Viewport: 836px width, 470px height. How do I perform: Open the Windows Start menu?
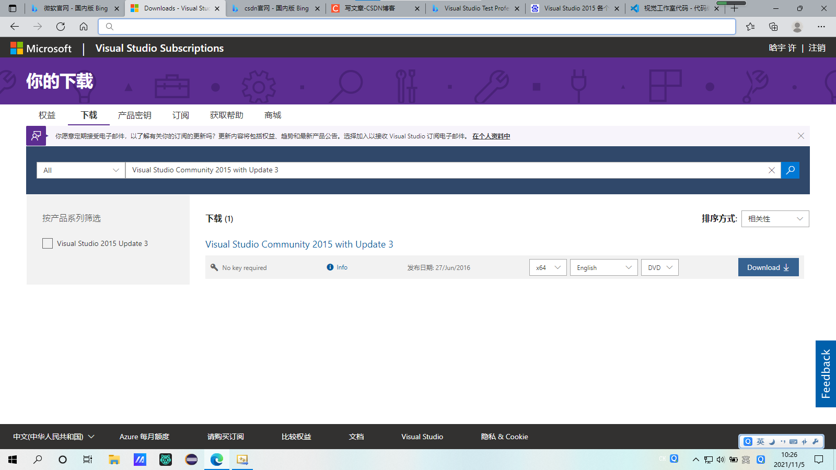12,460
